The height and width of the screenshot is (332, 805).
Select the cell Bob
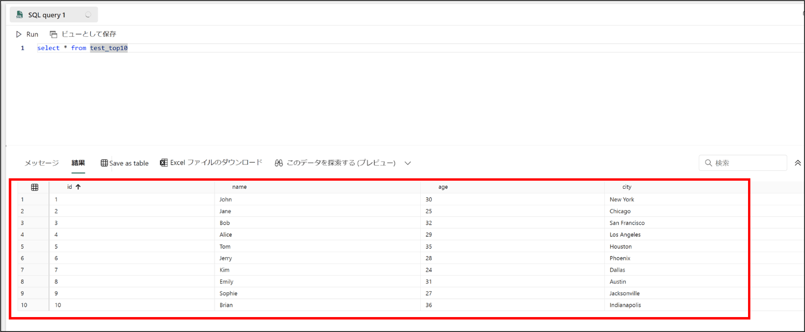pyautogui.click(x=317, y=223)
